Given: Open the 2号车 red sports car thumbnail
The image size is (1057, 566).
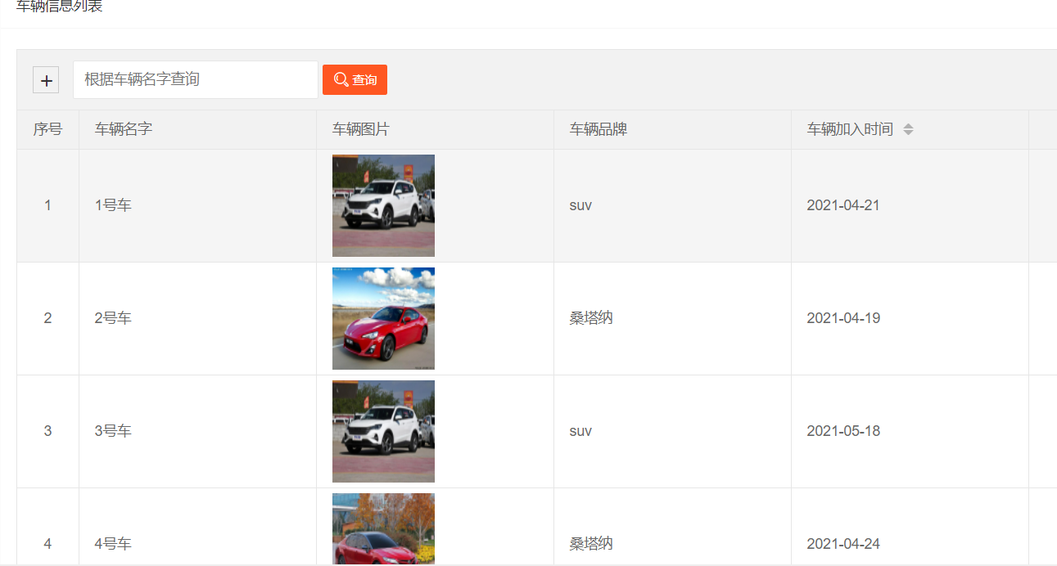Looking at the screenshot, I should (383, 318).
